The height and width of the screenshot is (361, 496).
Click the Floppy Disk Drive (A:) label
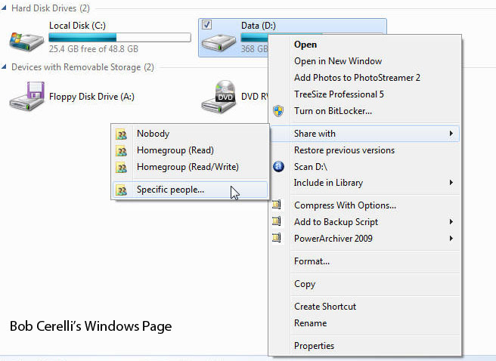tap(91, 97)
